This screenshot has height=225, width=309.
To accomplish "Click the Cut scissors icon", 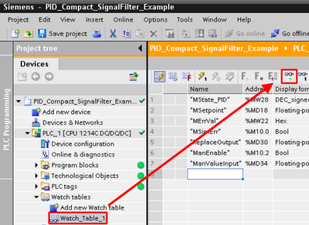I will [x=113, y=33].
